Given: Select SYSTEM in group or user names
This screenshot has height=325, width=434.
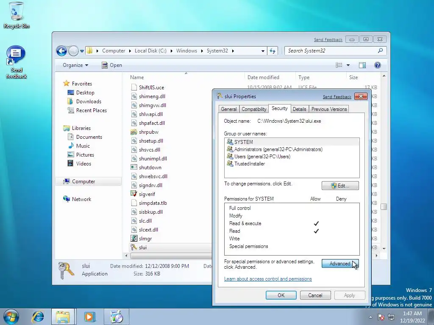Looking at the screenshot, I should (292, 142).
